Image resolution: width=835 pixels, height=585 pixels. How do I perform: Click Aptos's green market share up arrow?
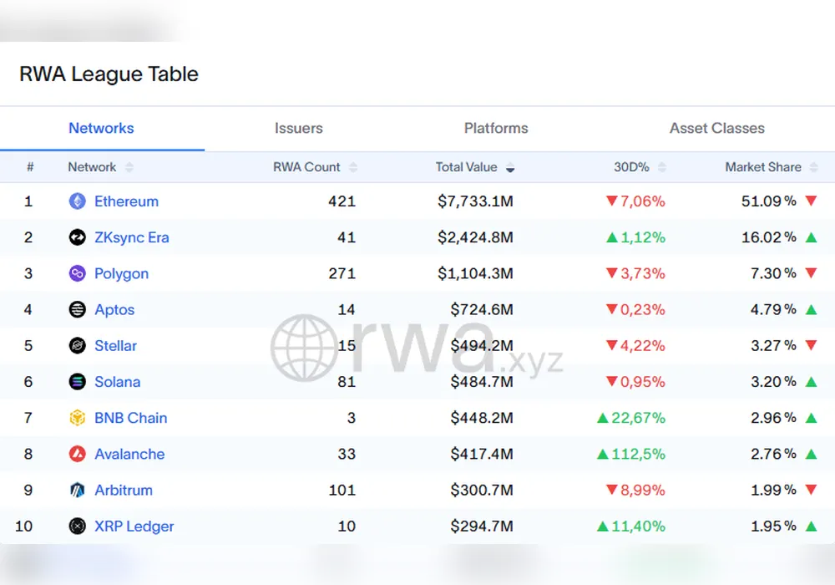(811, 309)
